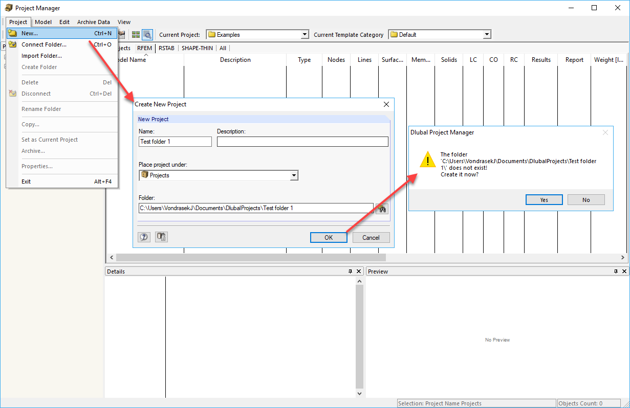
Task: Select New... from Project menu
Action: pyautogui.click(x=62, y=33)
